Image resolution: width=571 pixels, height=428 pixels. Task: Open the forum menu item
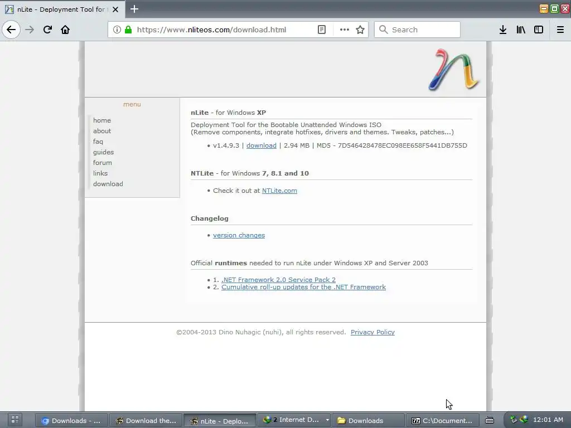click(103, 163)
